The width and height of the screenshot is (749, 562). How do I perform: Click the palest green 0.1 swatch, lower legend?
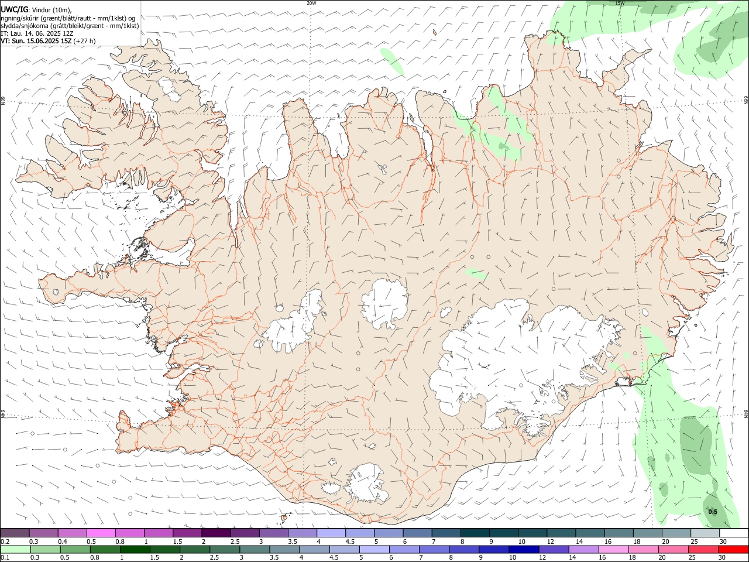tap(16, 549)
